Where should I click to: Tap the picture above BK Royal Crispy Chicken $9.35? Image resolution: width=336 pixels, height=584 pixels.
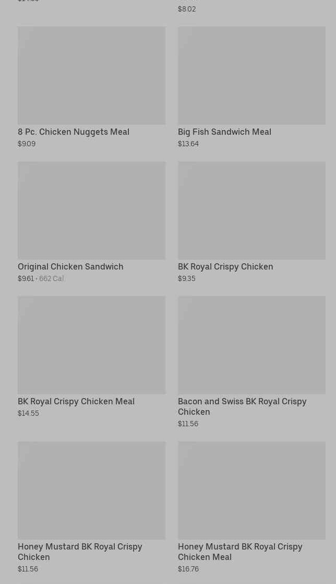pyautogui.click(x=251, y=211)
